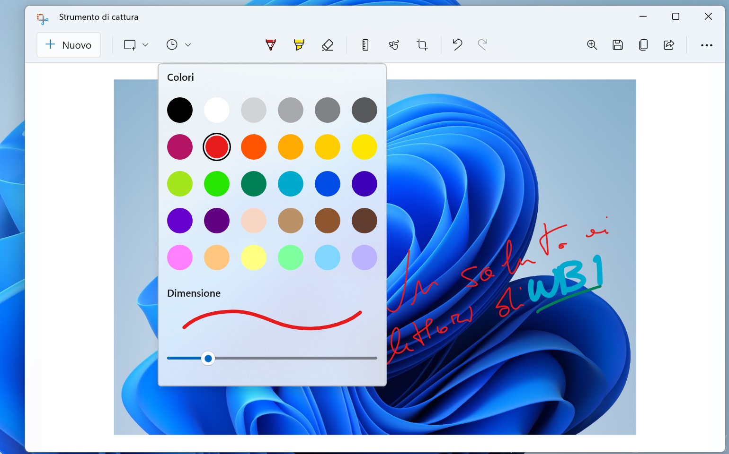Click the Snipping Tool app icon in title bar
729x454 pixels.
pos(43,18)
